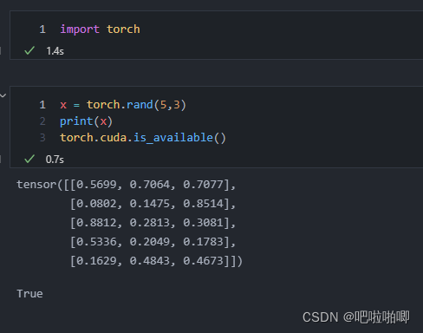
Task: Click the 0.4673 value in the output
Action: 204,261
